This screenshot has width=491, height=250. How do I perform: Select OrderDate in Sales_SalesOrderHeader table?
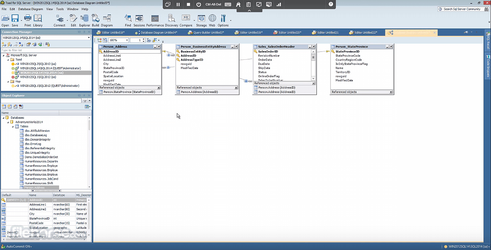265,60
